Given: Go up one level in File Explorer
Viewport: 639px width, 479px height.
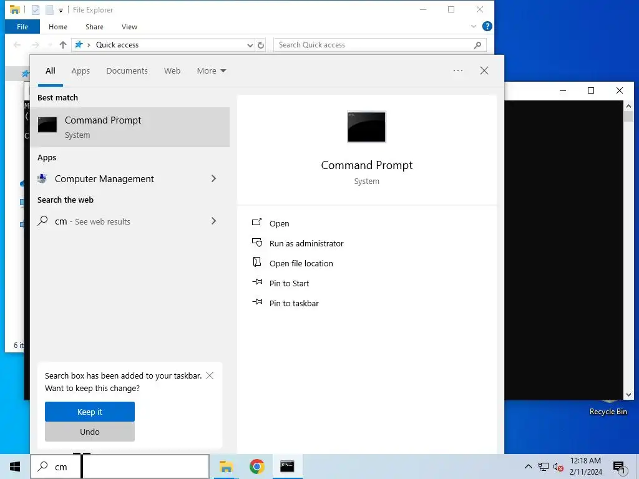Looking at the screenshot, I should coord(63,45).
